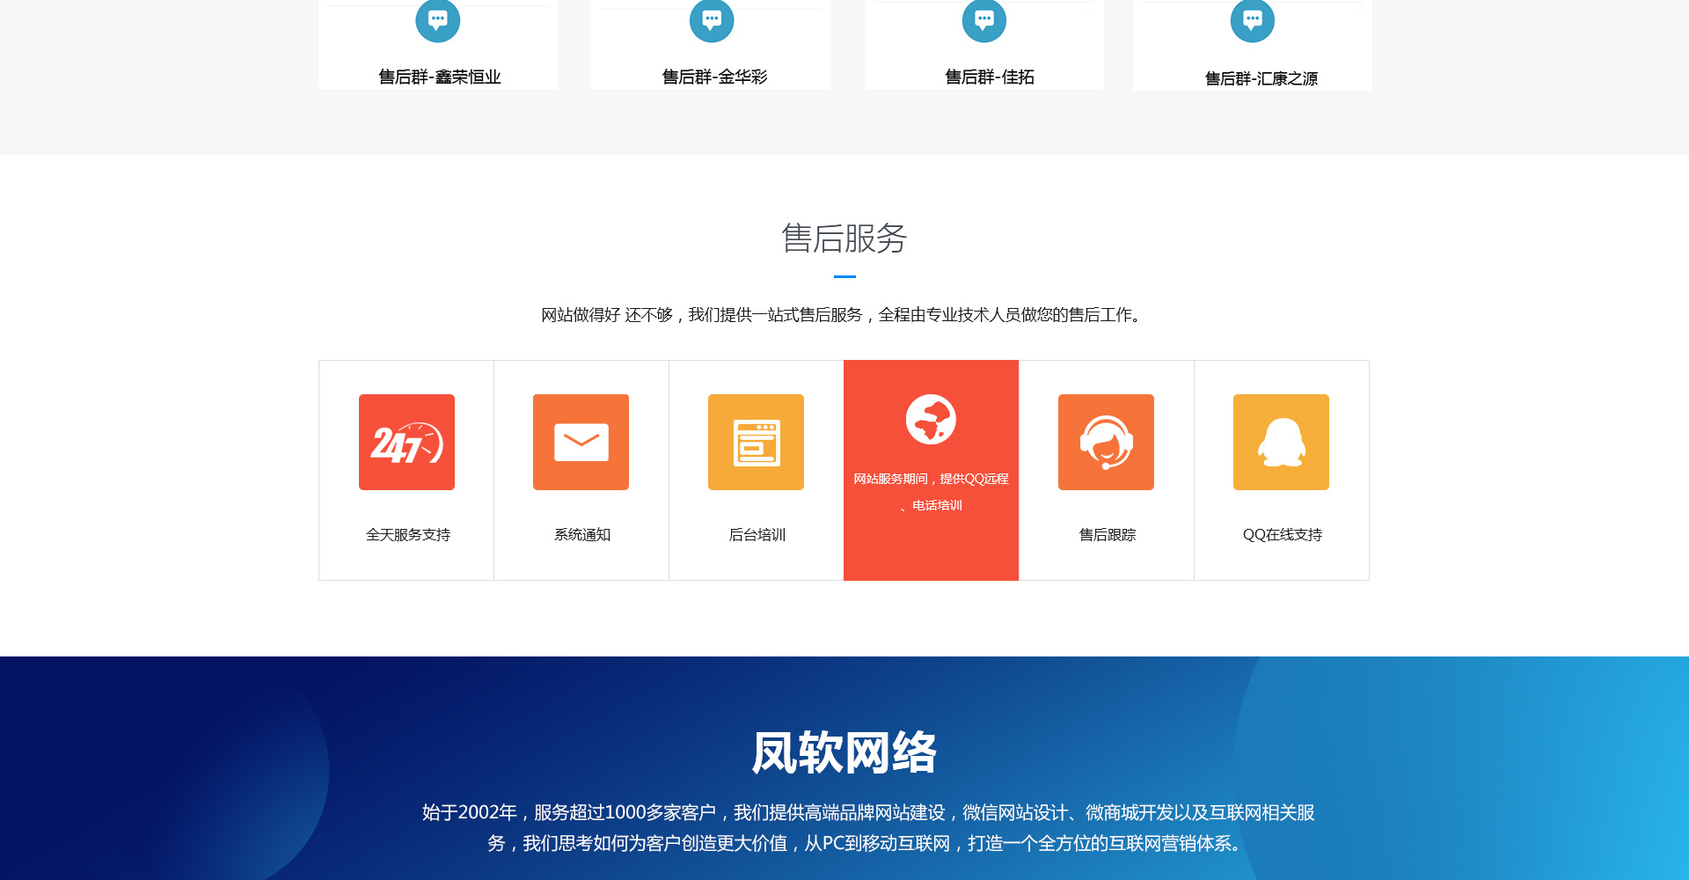Open the 售后群-鑫荣恒业 group link

tap(439, 77)
